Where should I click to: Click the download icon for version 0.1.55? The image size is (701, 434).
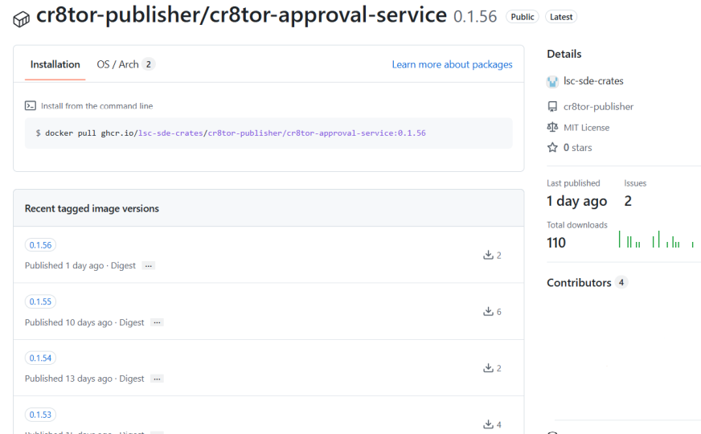pyautogui.click(x=488, y=311)
